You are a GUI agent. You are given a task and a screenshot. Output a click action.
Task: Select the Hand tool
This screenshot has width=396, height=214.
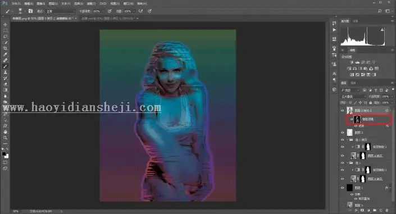(x=5, y=131)
